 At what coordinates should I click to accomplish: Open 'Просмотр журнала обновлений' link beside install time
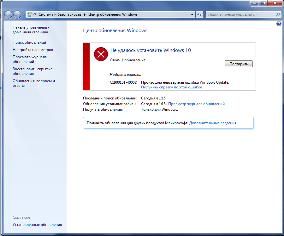click(196, 104)
